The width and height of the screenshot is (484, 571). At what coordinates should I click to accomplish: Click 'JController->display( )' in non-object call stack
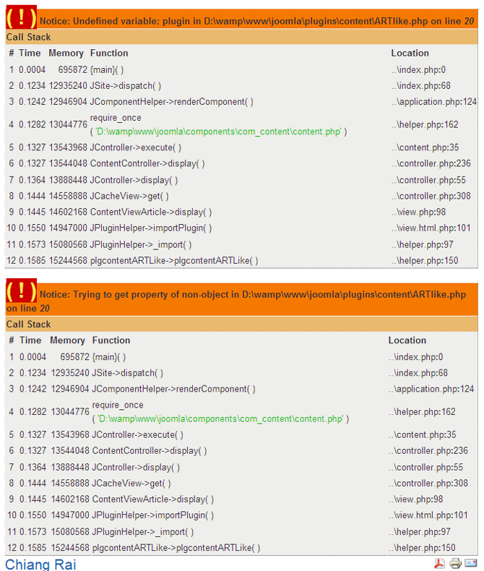[x=136, y=467]
